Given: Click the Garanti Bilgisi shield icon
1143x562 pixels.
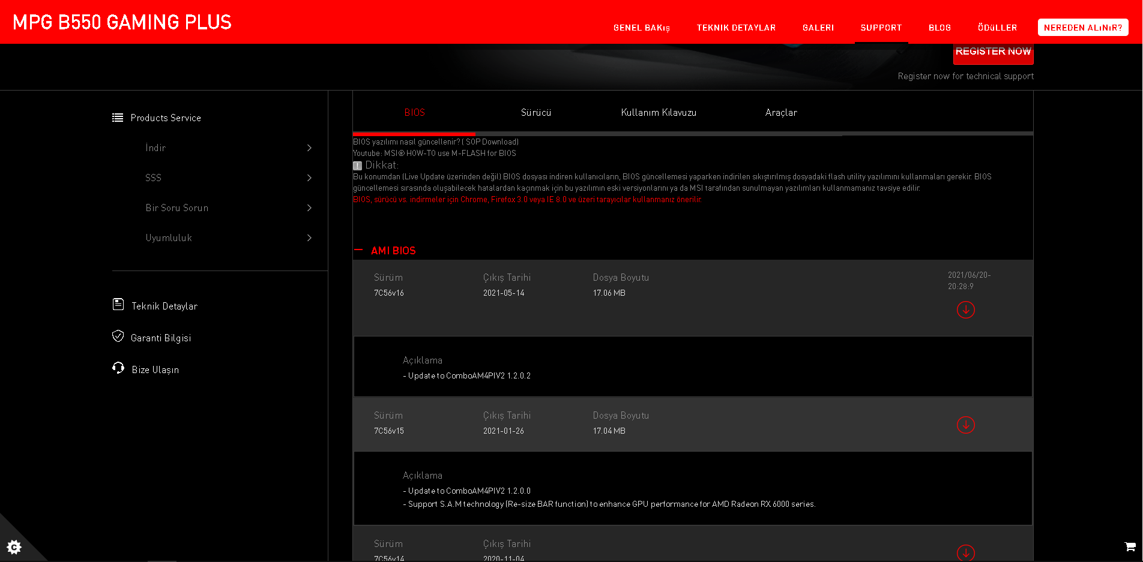Looking at the screenshot, I should (118, 336).
